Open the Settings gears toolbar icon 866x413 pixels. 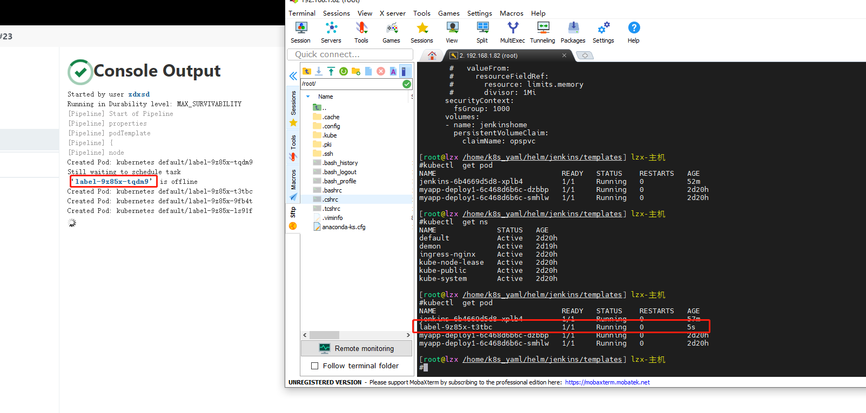tap(603, 33)
